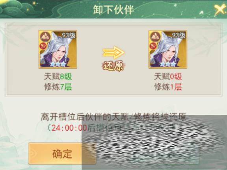Click the red 天赋0级 text
The image size is (227, 170).
point(168,76)
